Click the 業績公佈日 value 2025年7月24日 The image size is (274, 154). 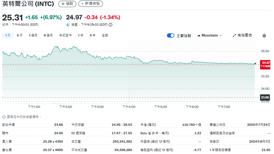(x=259, y=125)
